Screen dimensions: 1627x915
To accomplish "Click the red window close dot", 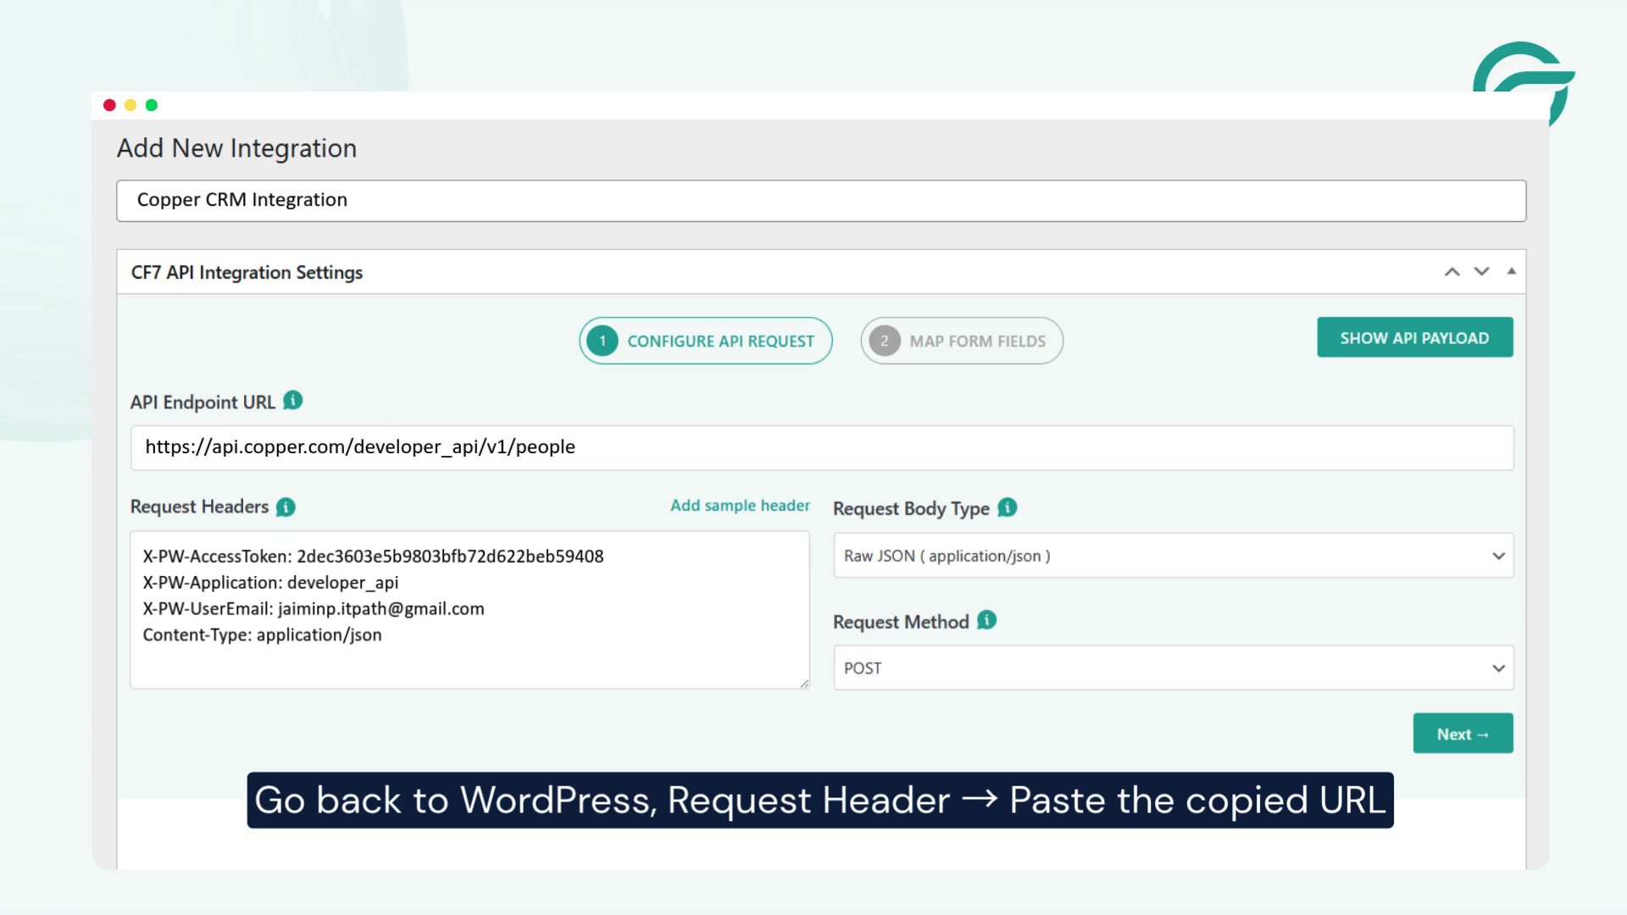I will 109,105.
